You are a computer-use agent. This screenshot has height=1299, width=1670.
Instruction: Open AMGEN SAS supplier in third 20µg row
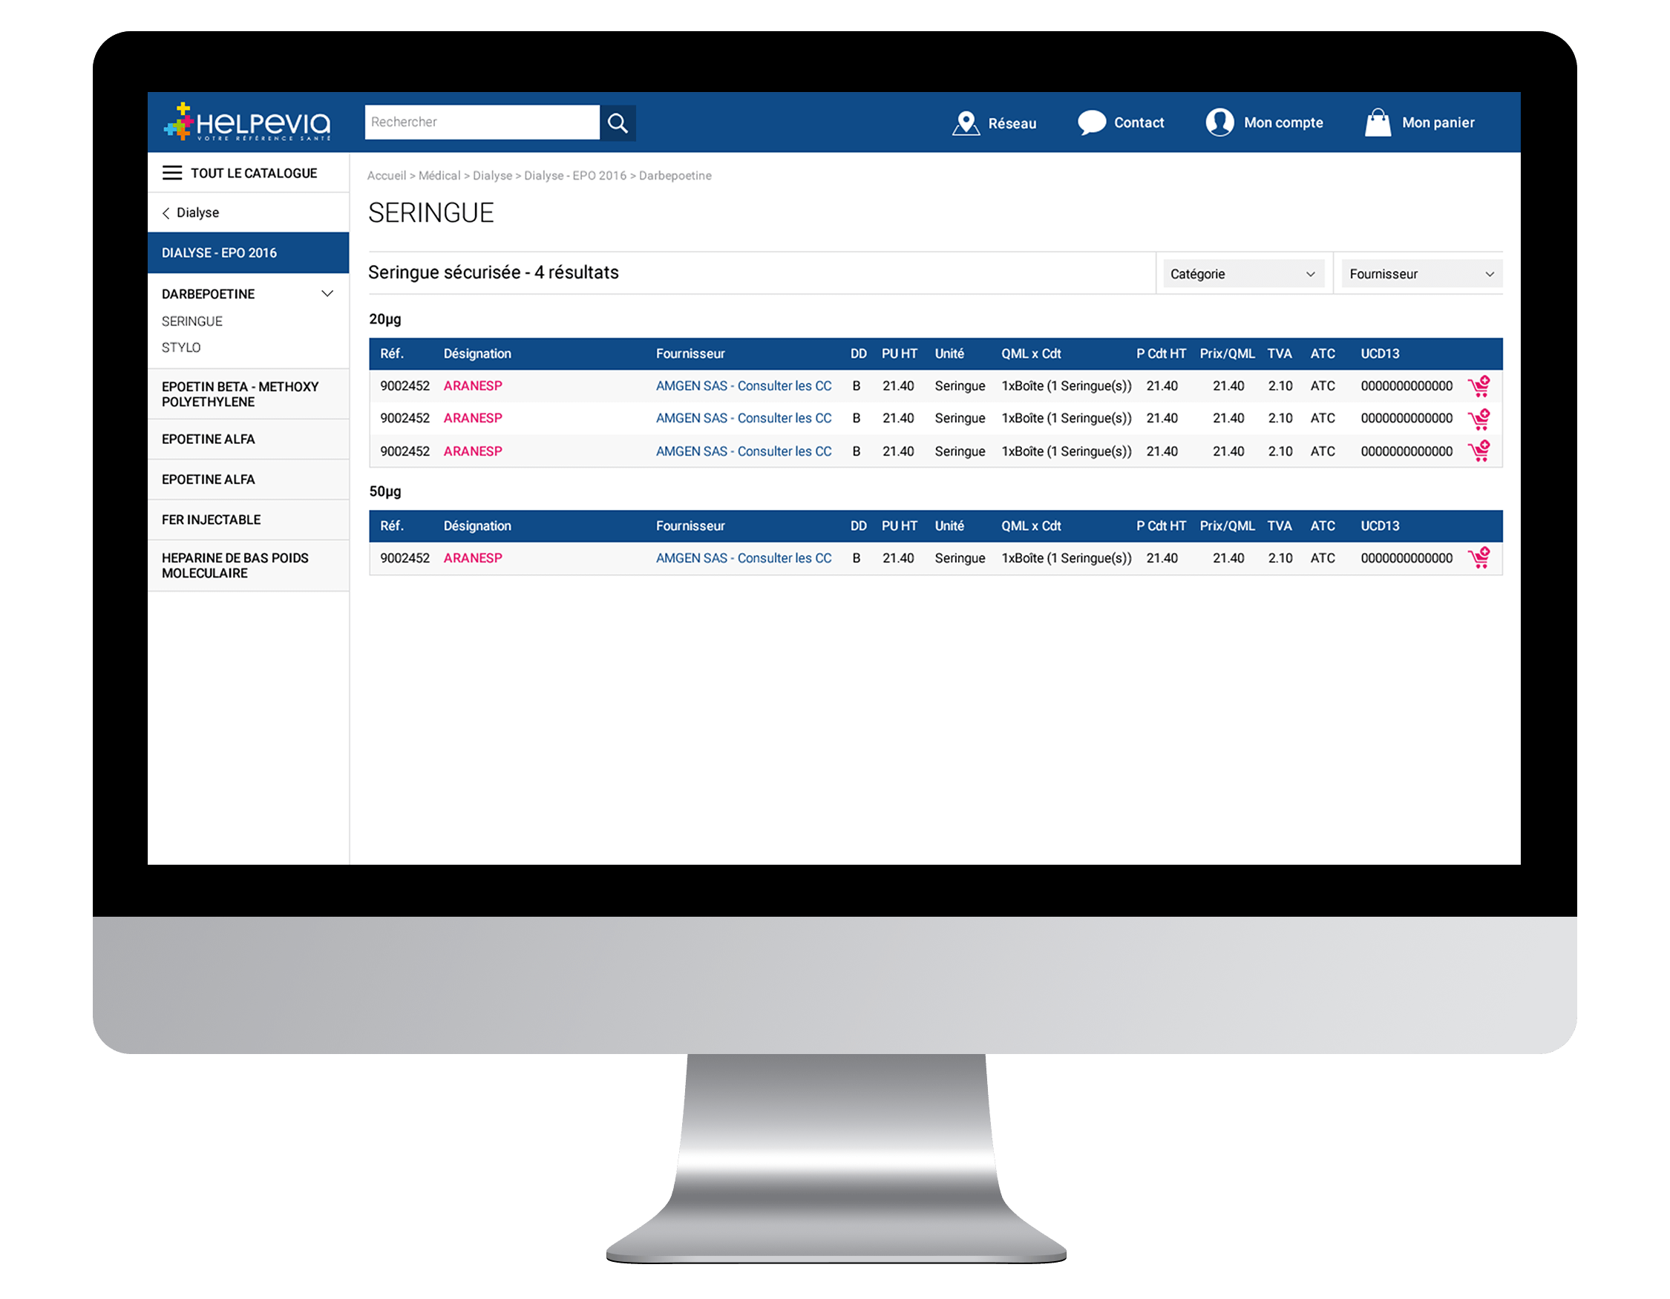coord(743,451)
